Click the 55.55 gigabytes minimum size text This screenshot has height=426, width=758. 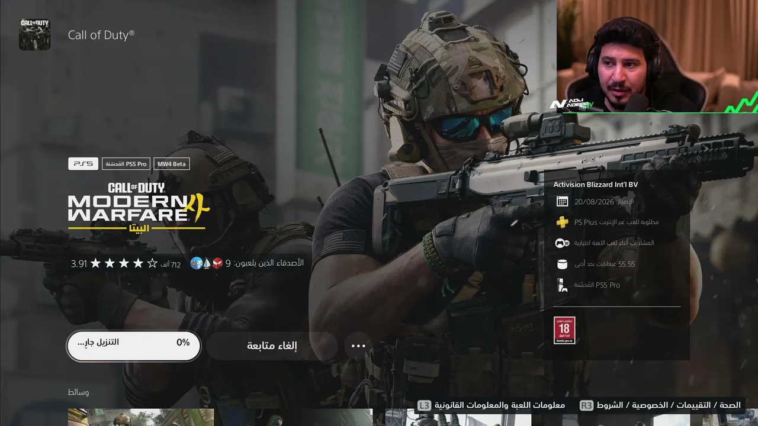click(x=604, y=264)
